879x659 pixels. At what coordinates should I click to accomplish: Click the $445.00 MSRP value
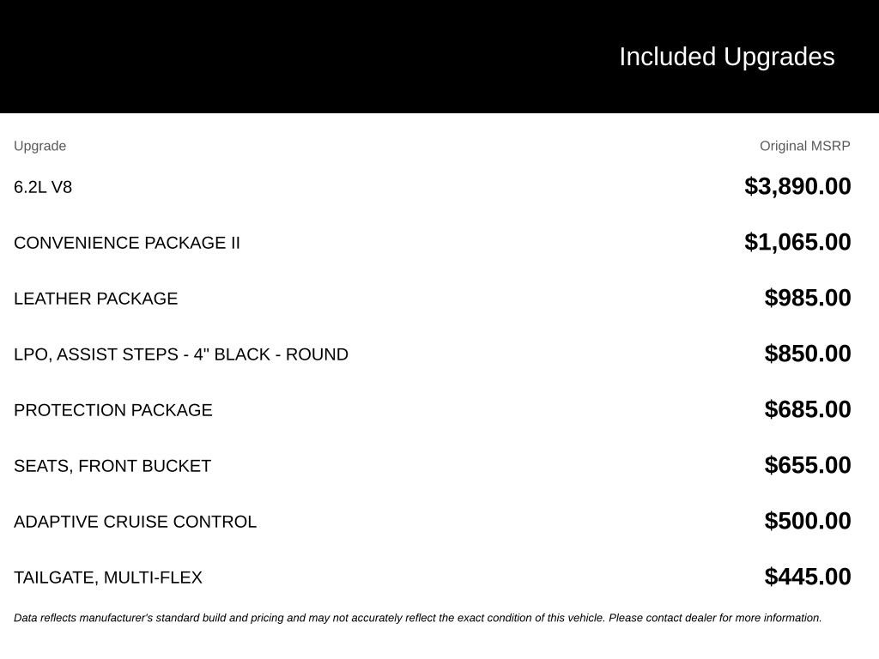point(807,577)
